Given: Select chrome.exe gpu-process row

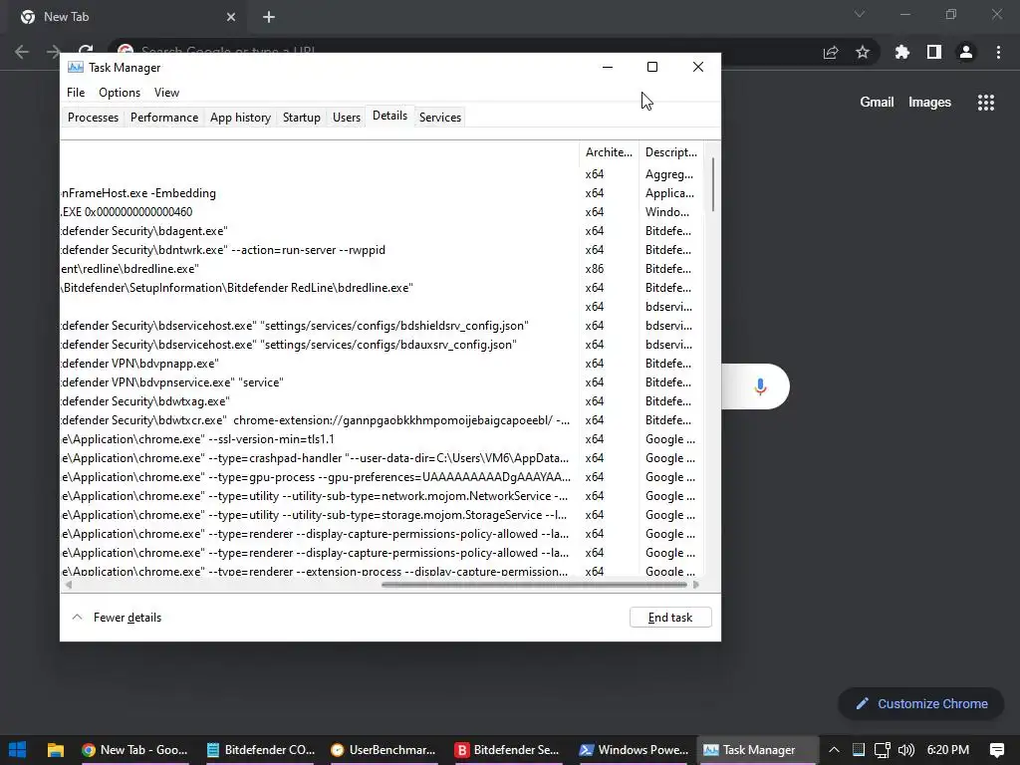Looking at the screenshot, I should [382, 477].
